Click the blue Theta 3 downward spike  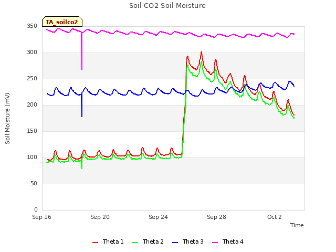pyautogui.click(x=82, y=105)
